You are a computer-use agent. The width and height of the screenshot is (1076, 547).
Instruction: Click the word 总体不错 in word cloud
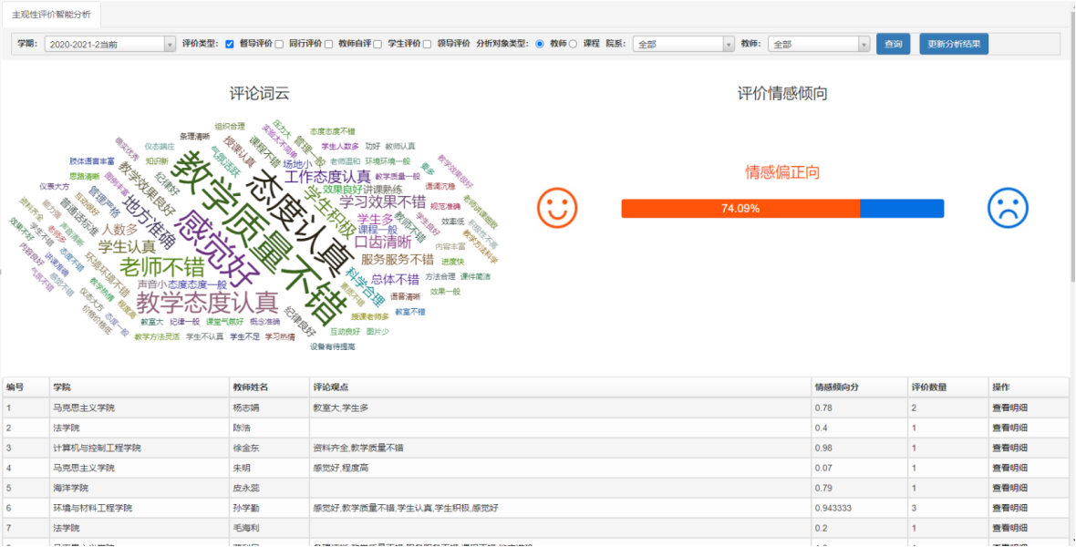point(395,279)
